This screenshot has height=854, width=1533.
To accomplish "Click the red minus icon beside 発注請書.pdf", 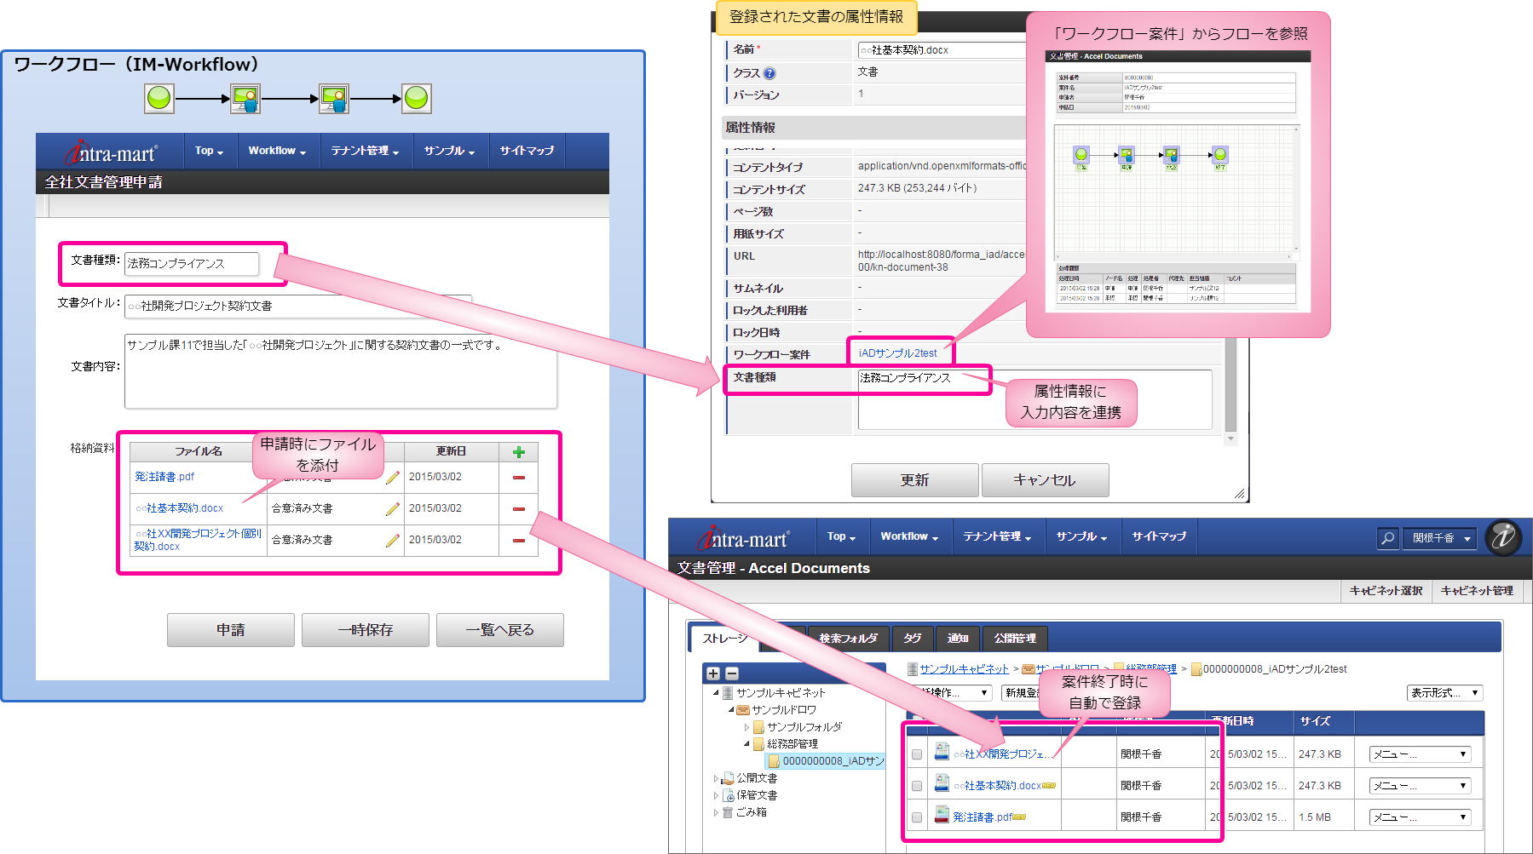I will (518, 477).
